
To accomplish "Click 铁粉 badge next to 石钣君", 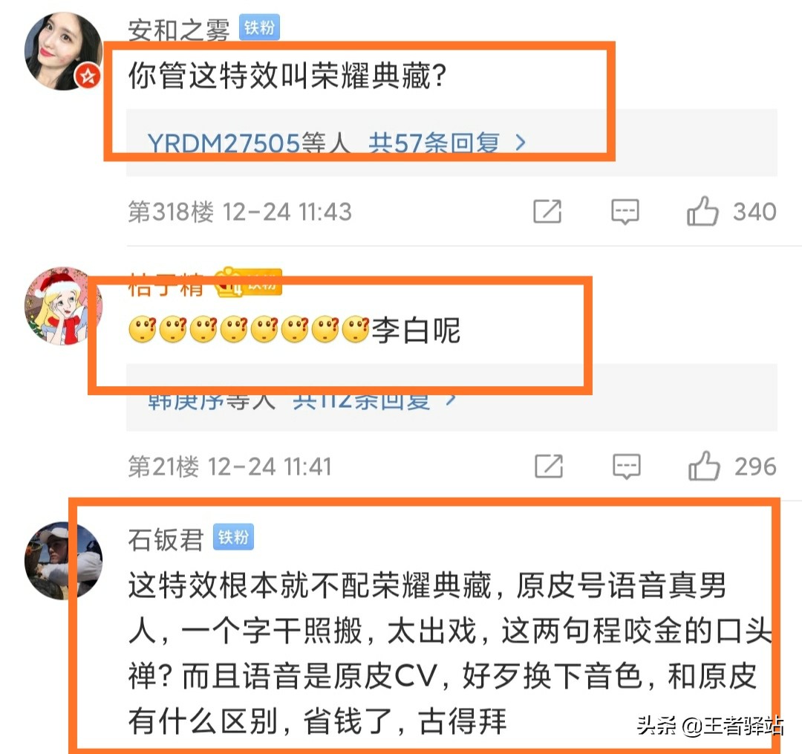I will coord(233,537).
